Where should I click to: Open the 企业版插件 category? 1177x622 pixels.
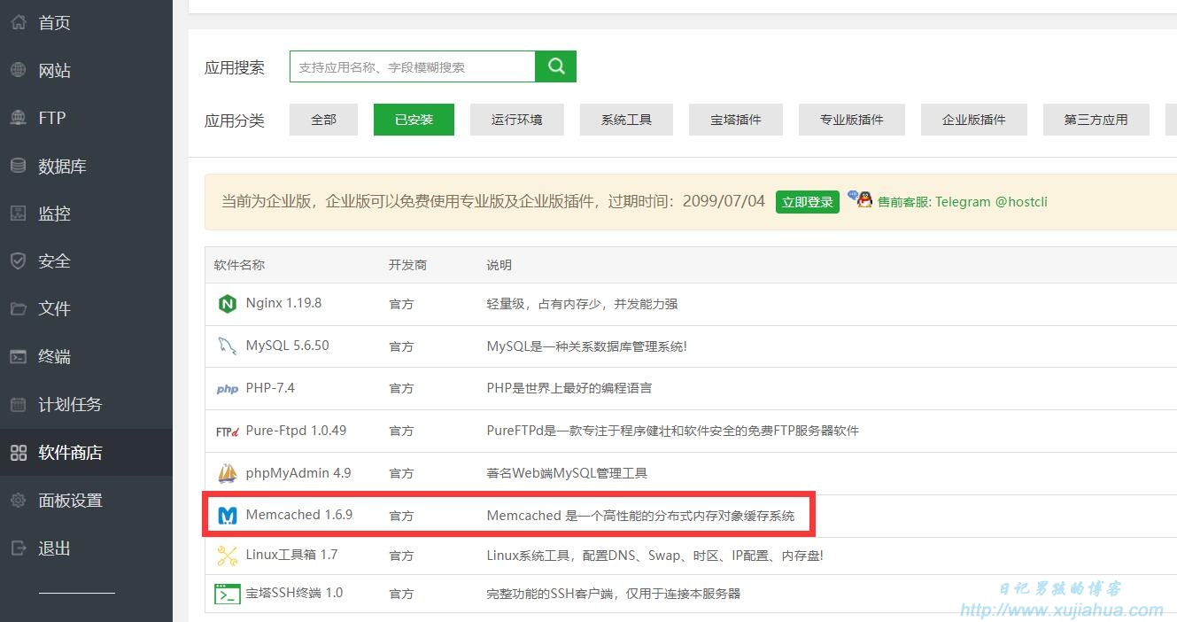(974, 120)
